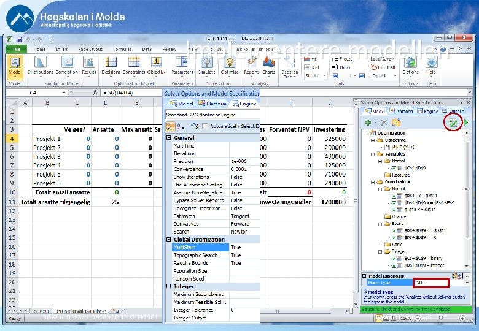This screenshot has height=331, width=479.
Task: Collapse the Constraints tree folder
Action: coord(372,182)
